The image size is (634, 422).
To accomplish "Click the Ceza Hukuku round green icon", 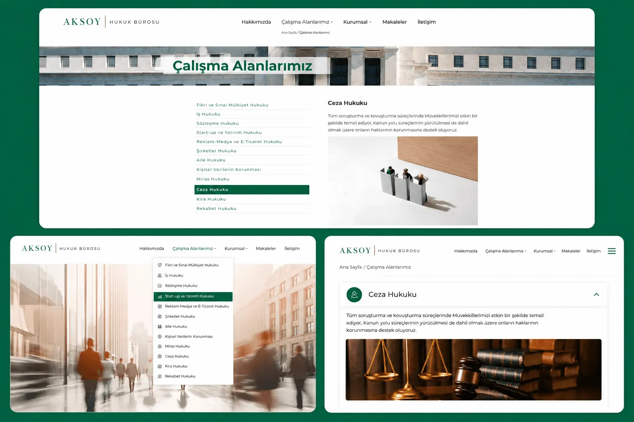I will click(354, 295).
